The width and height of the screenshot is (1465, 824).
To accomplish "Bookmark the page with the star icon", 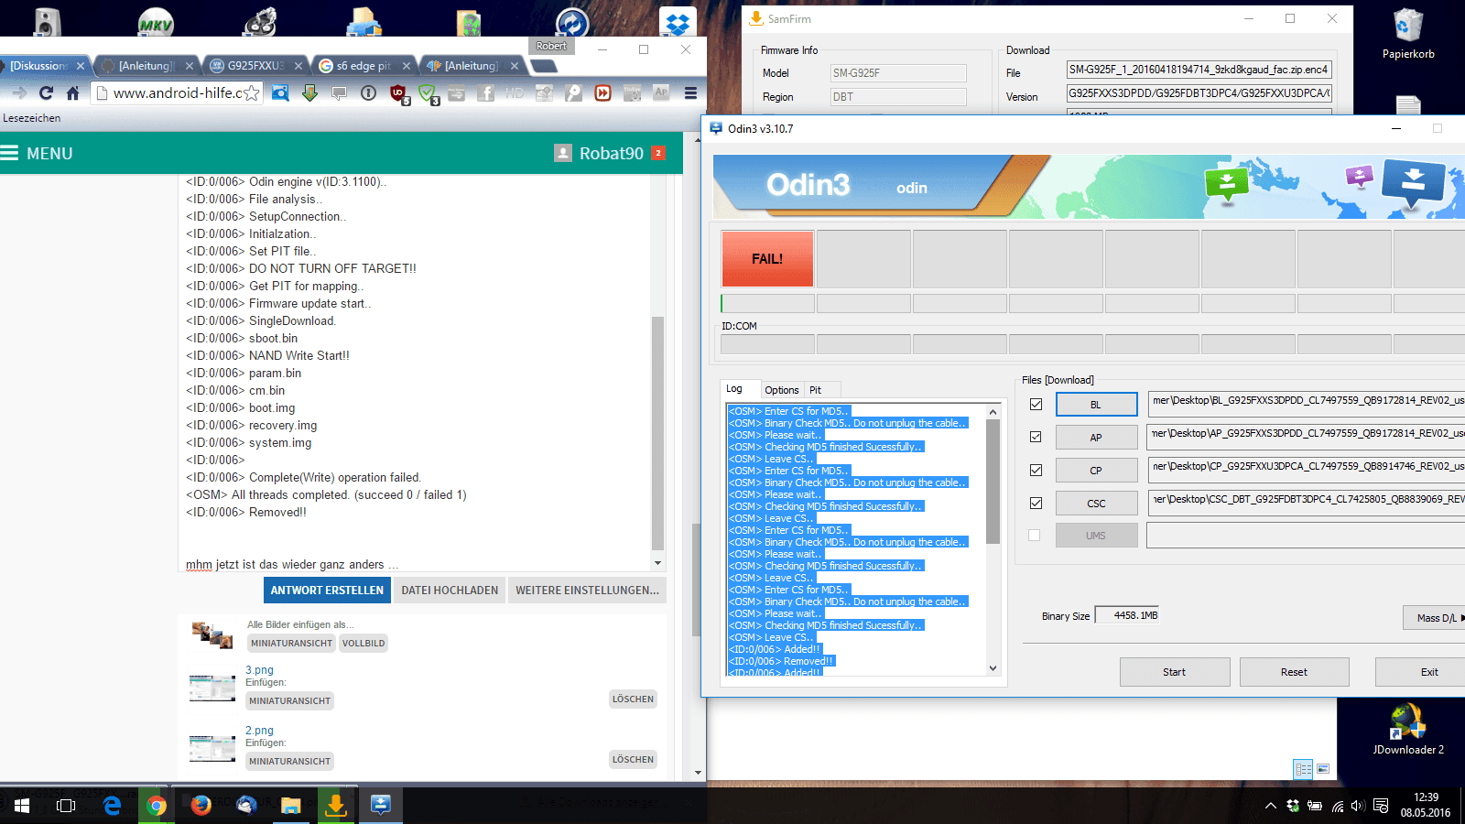I will coord(252,92).
